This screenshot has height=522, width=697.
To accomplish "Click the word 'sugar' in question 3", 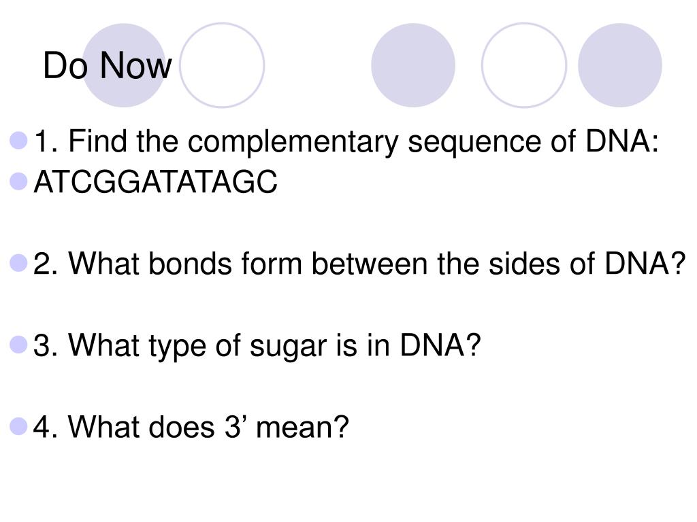I will click(288, 347).
